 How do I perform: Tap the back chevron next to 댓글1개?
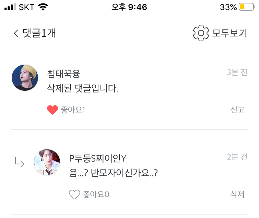click(x=16, y=33)
